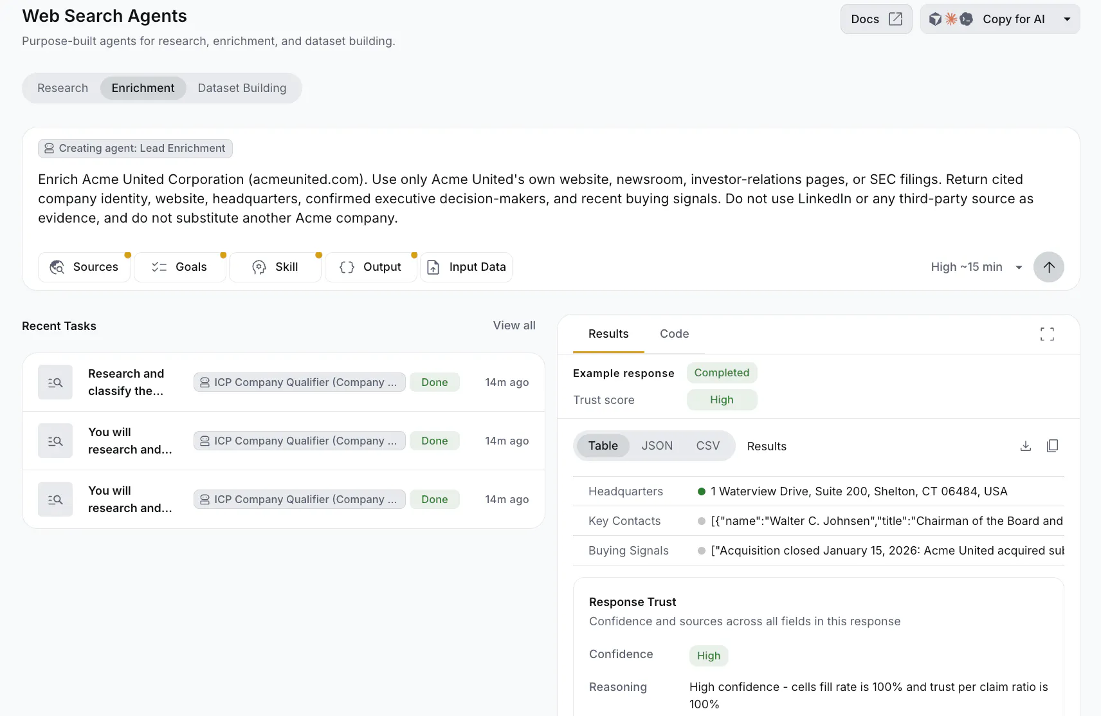Screen dimensions: 1101x716
Task: Select the Table view toggle
Action: pos(603,446)
